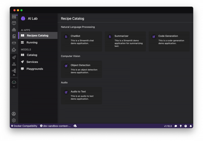Open the Playgrounds section
Image resolution: width=203 pixels, height=141 pixels.
coord(35,69)
